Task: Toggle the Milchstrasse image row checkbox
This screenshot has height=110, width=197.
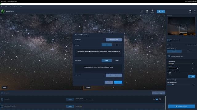Action: [2, 106]
